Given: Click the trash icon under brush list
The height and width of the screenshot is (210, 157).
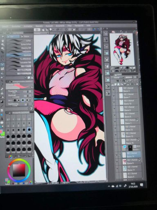Looking at the screenshot, I should click(32, 78).
